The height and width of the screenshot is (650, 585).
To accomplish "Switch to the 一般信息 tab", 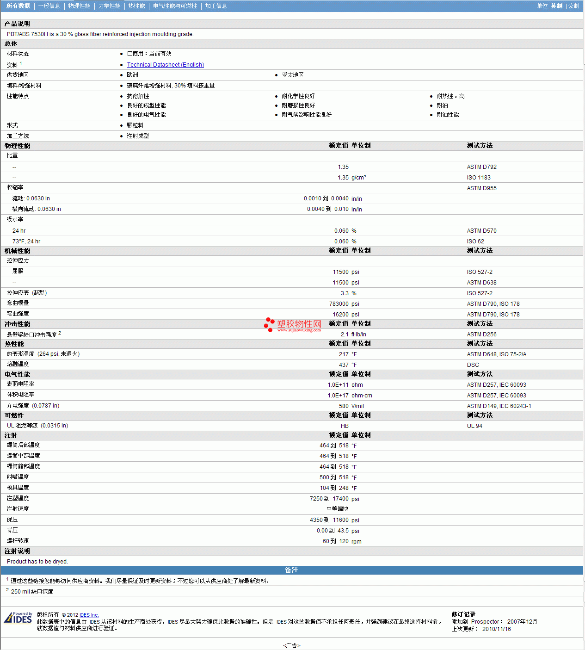I will [49, 6].
